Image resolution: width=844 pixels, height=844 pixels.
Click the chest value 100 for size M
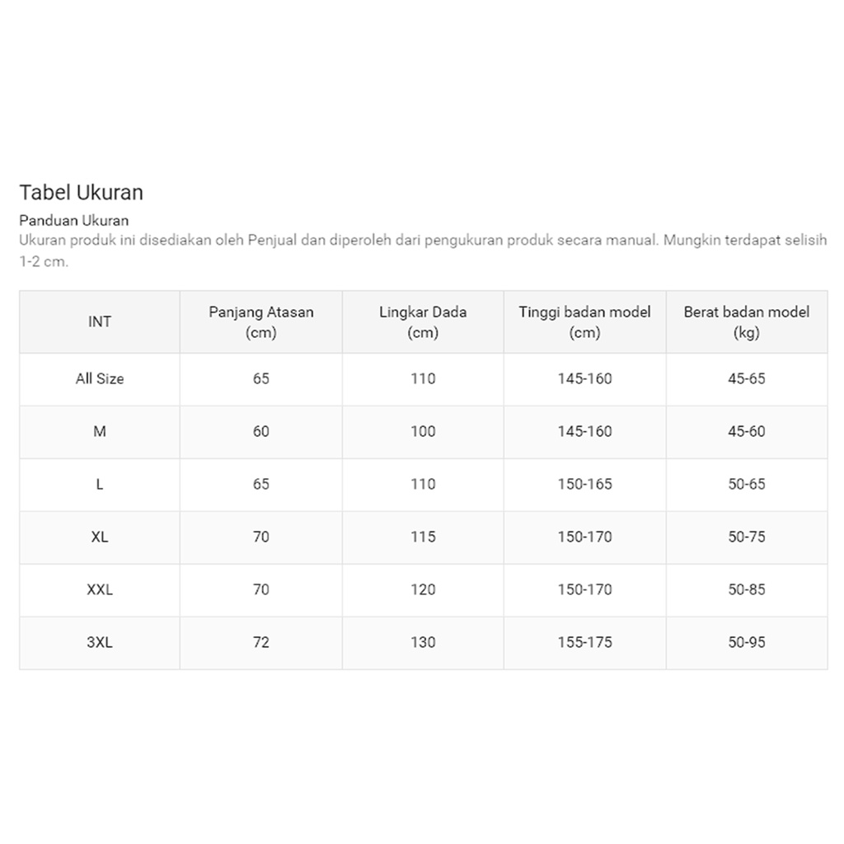[423, 432]
